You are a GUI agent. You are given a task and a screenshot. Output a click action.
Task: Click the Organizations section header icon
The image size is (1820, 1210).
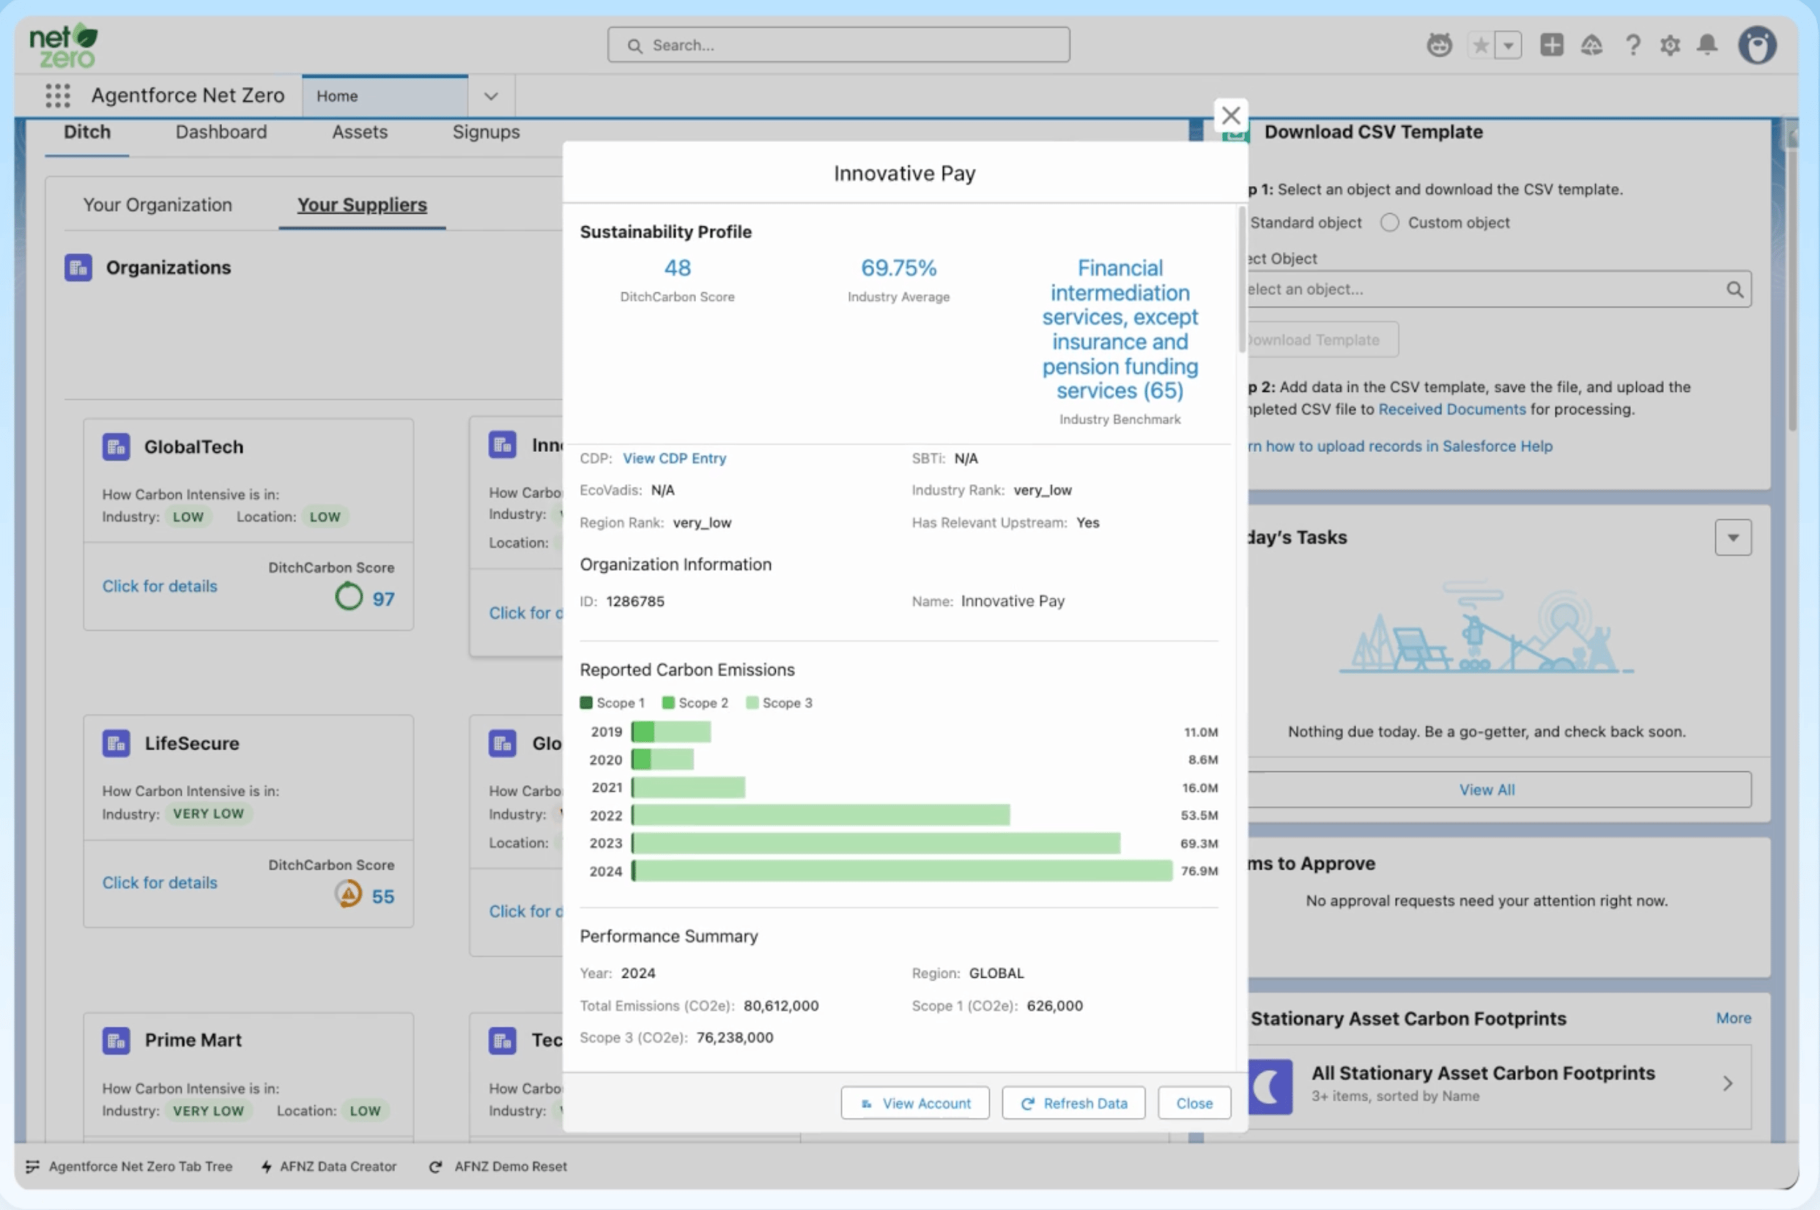[78, 268]
